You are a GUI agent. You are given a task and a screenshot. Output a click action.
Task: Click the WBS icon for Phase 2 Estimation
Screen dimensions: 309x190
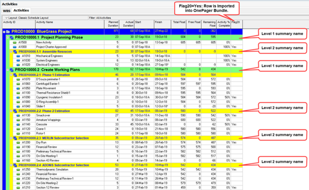click(15, 111)
